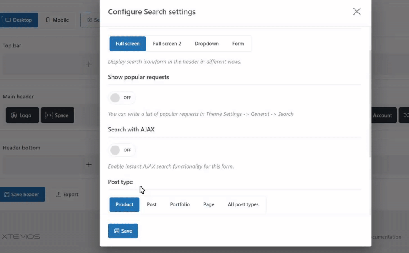Select All post types option
The height and width of the screenshot is (253, 409).
pyautogui.click(x=243, y=204)
